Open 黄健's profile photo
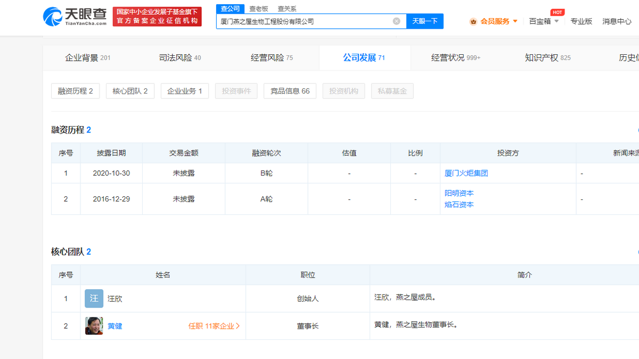 94,326
